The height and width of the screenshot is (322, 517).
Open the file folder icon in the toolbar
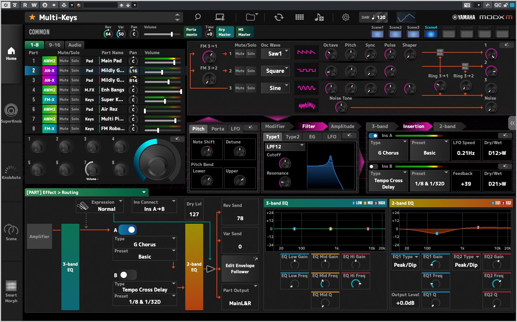click(250, 17)
